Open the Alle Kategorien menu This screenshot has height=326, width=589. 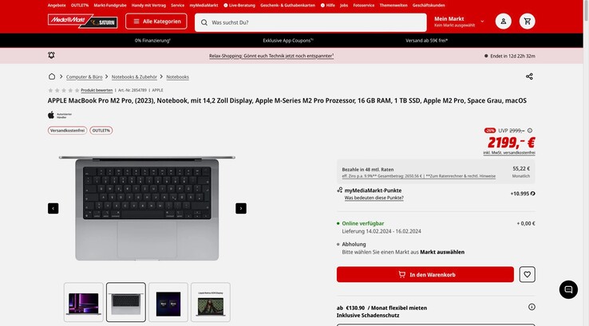pos(156,22)
